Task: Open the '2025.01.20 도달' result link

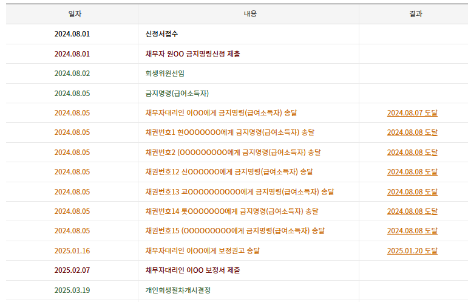Action: click(x=412, y=250)
